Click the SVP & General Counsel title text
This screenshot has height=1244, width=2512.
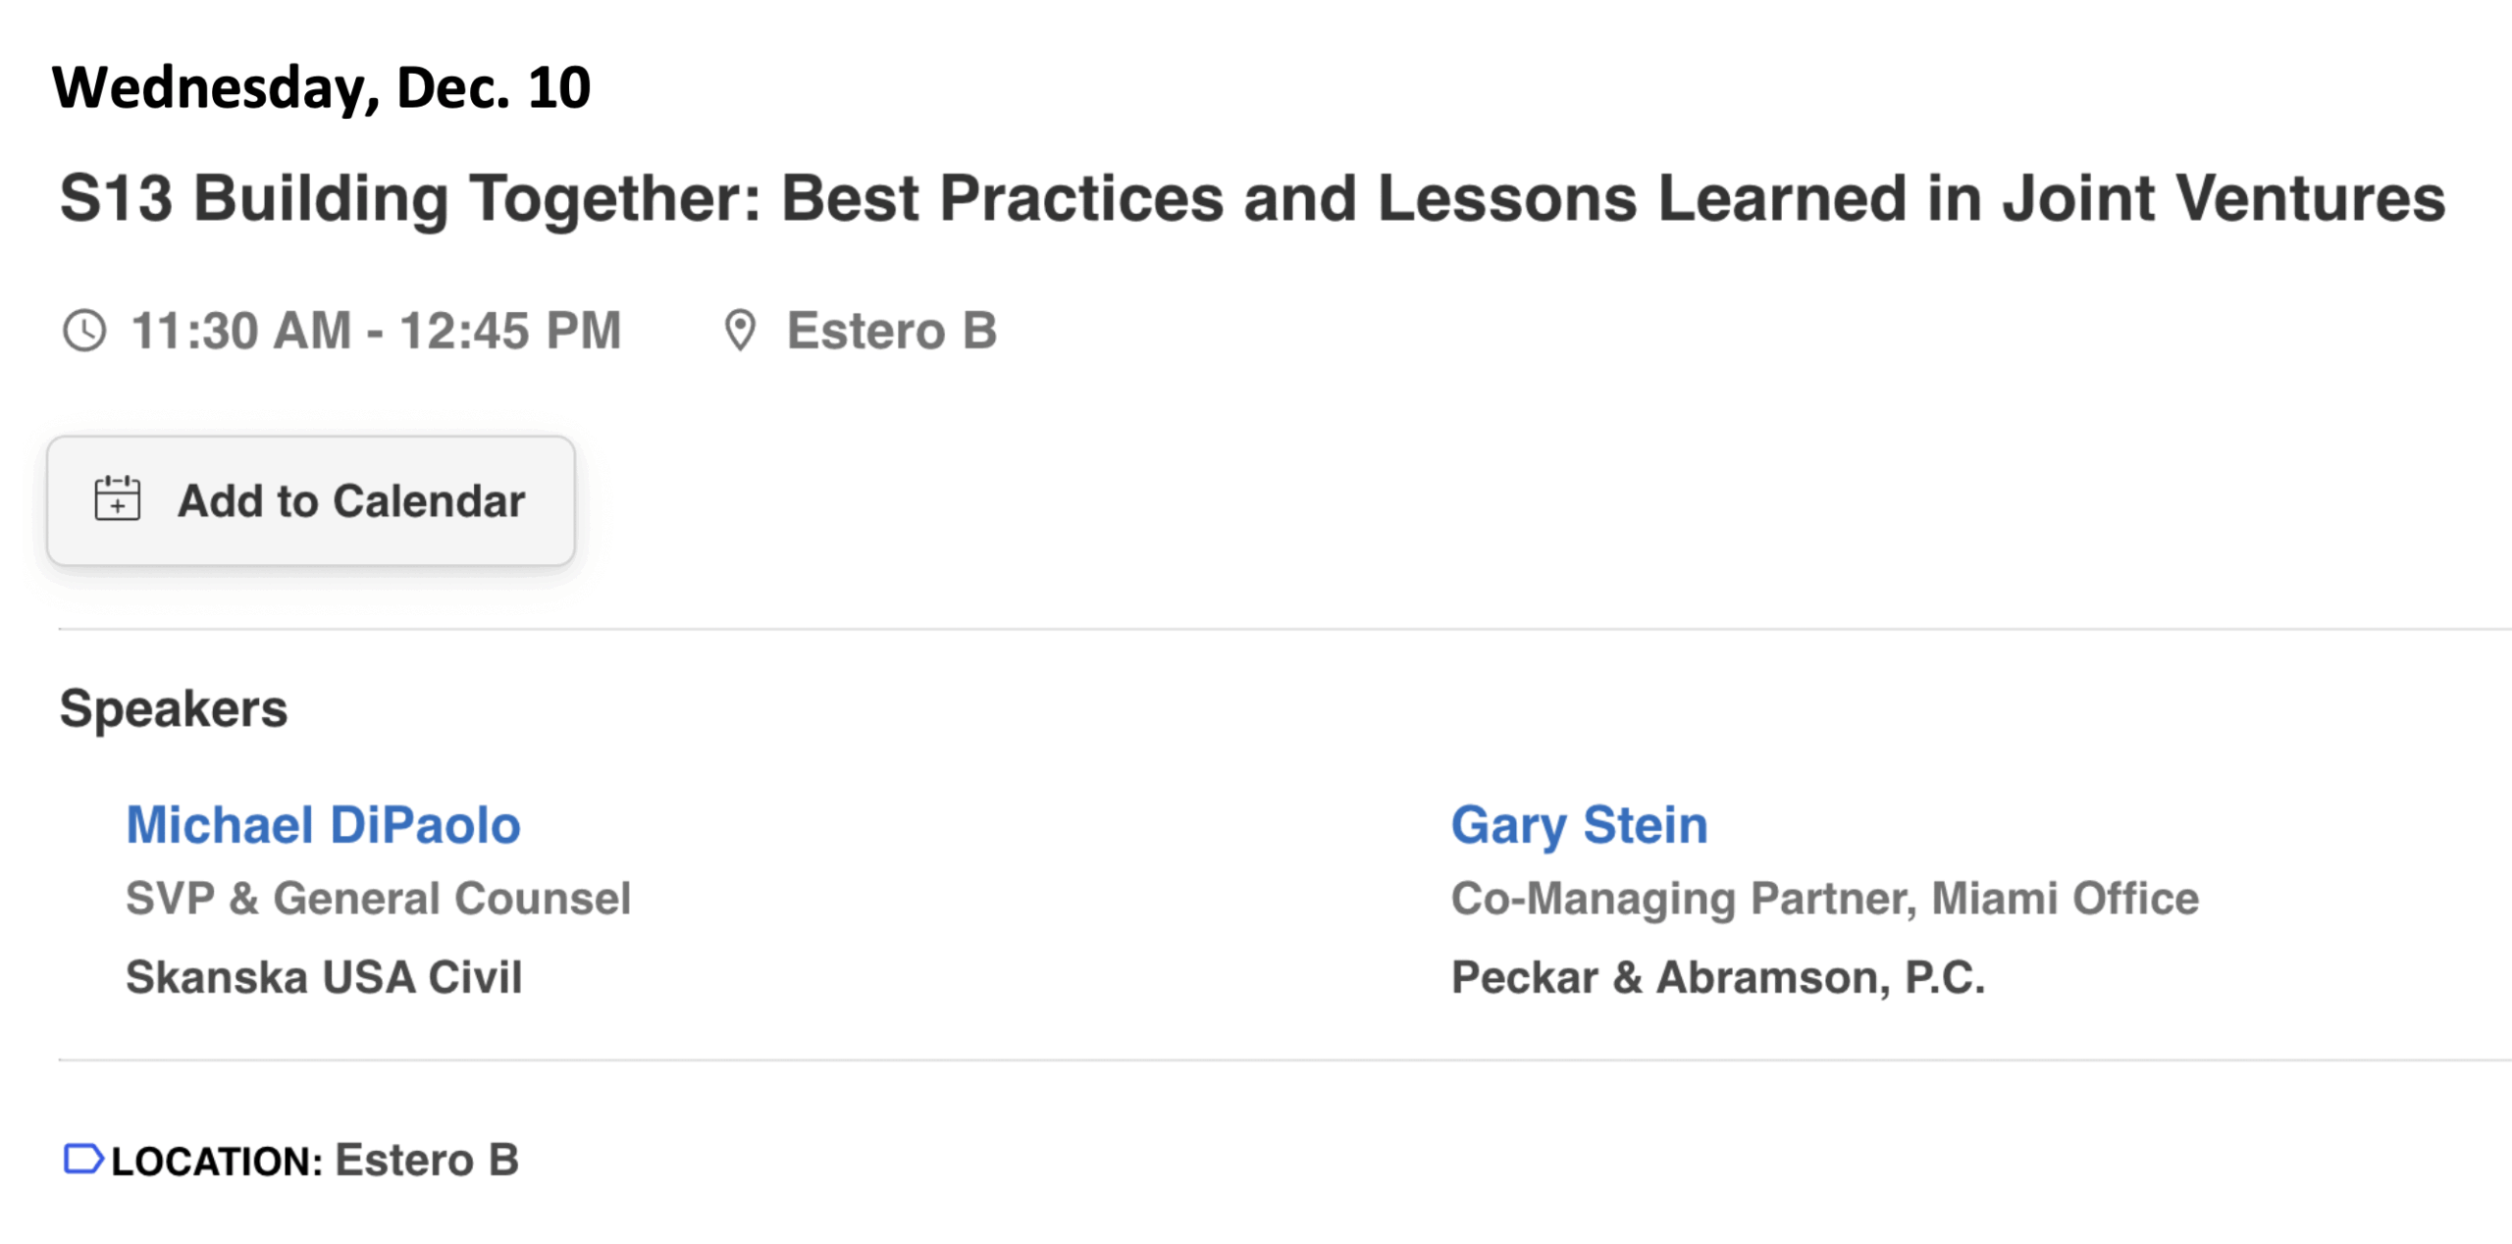[378, 899]
